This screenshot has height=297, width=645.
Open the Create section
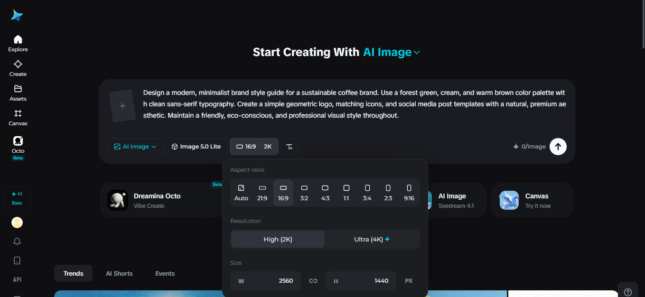tap(18, 68)
